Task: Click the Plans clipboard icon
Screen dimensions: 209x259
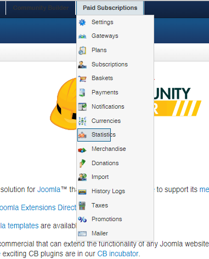Action: [x=82, y=50]
